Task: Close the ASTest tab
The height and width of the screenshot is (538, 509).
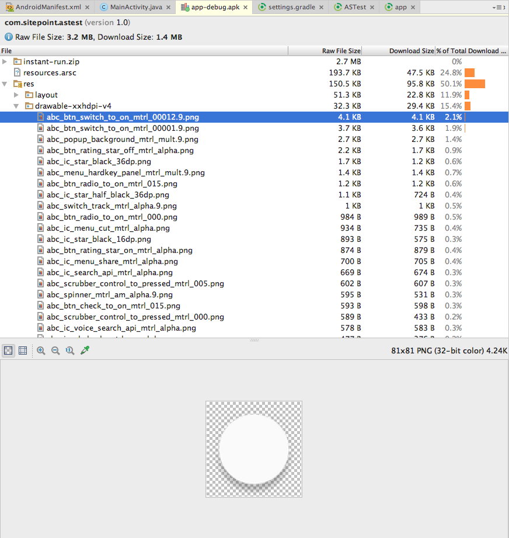Action: [372, 7]
